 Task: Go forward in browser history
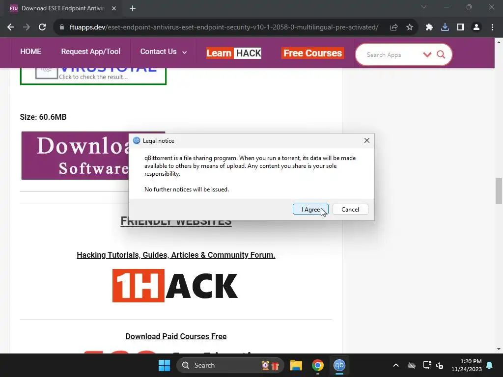(x=27, y=27)
